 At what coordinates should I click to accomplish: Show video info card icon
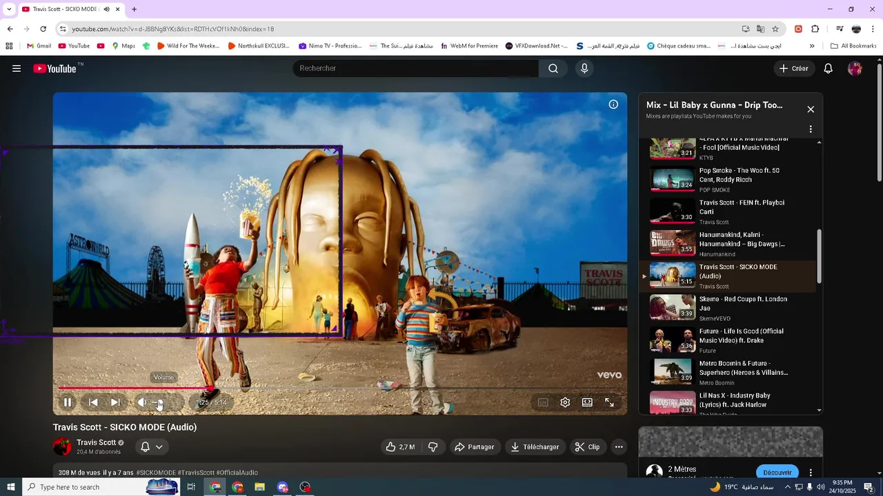[613, 105]
